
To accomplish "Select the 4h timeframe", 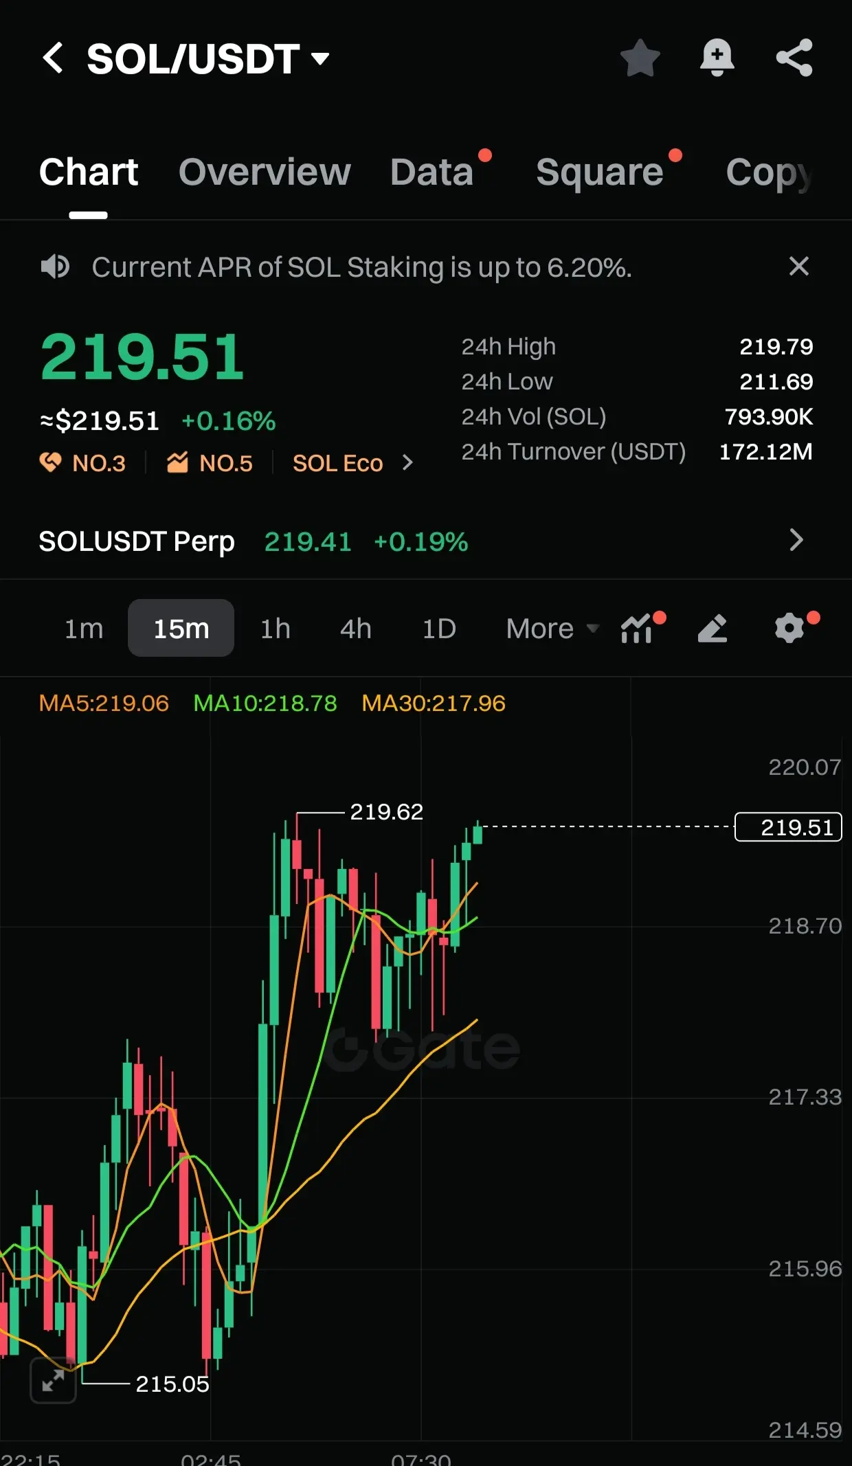I will (355, 628).
